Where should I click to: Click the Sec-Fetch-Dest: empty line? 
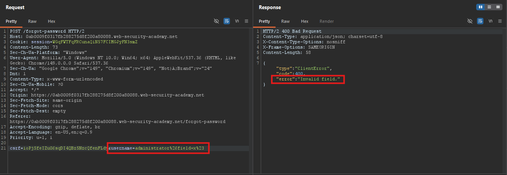point(38,111)
